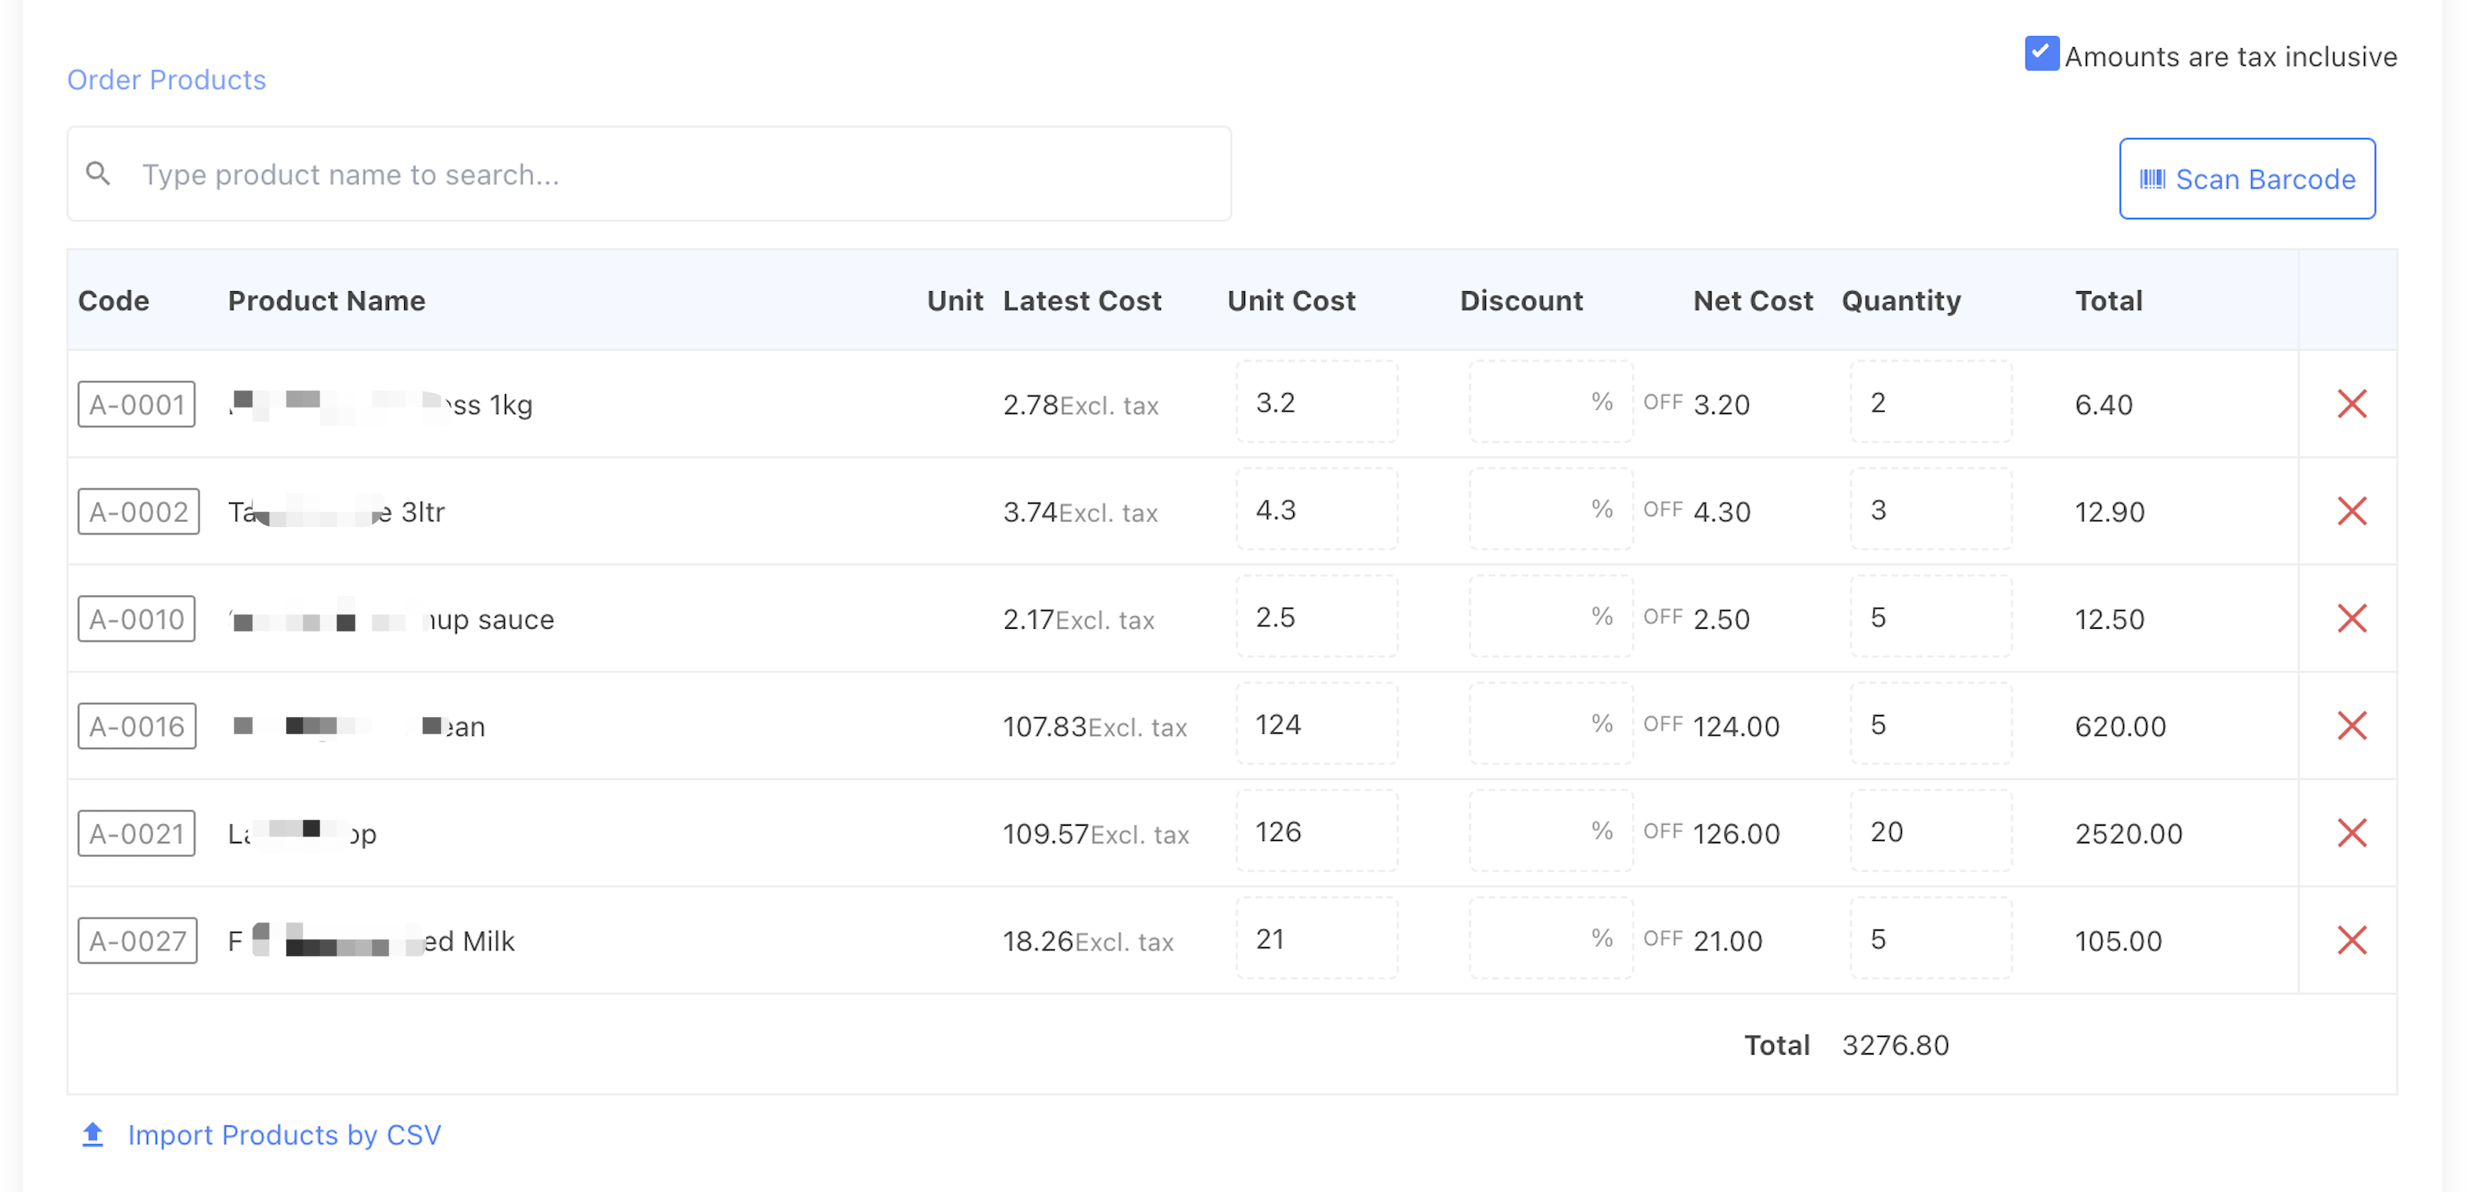Delete the A-0002 row with red X
Screen dimensions: 2470x1192
[2351, 511]
